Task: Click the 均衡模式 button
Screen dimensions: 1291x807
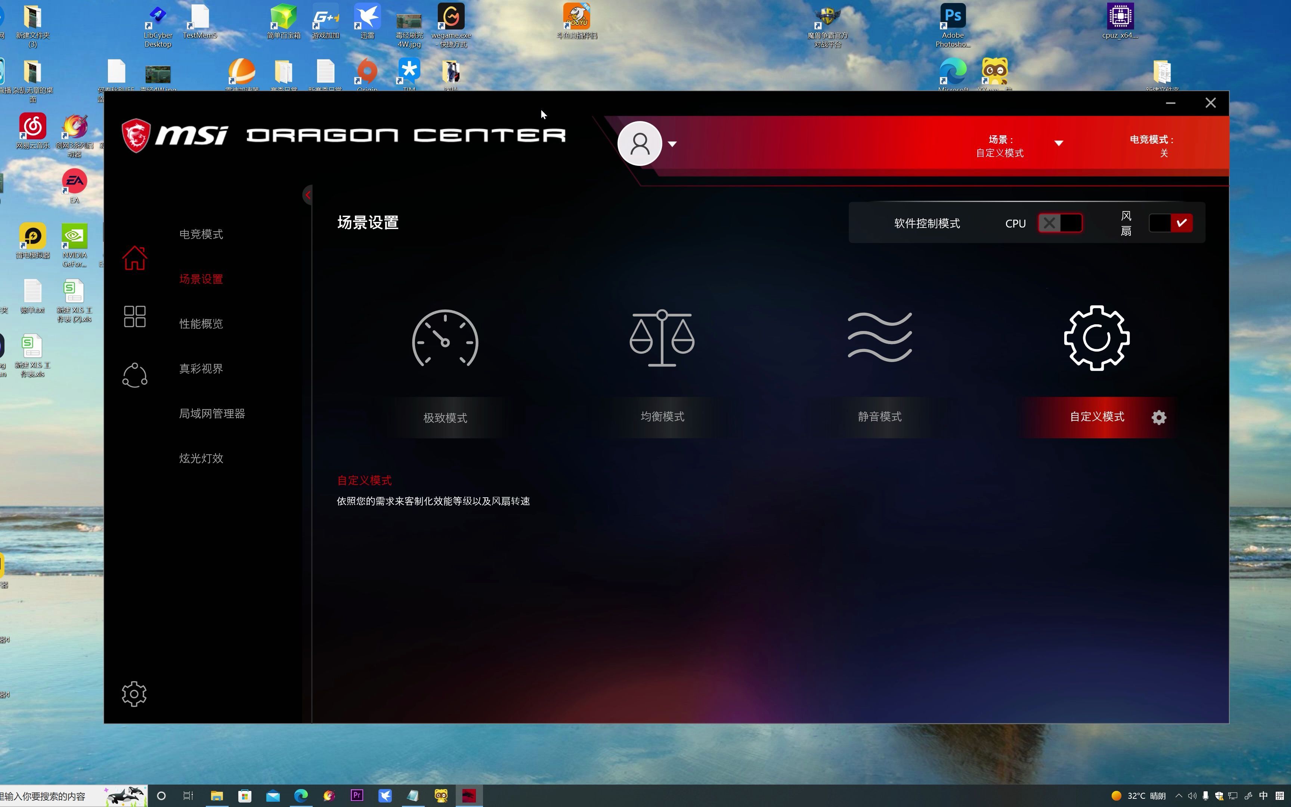Action: 662,417
